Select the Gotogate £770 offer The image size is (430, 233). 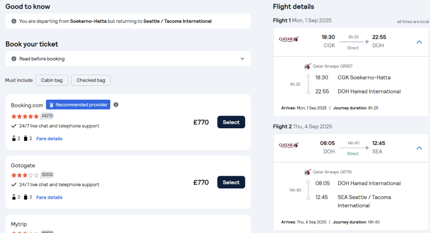click(231, 182)
